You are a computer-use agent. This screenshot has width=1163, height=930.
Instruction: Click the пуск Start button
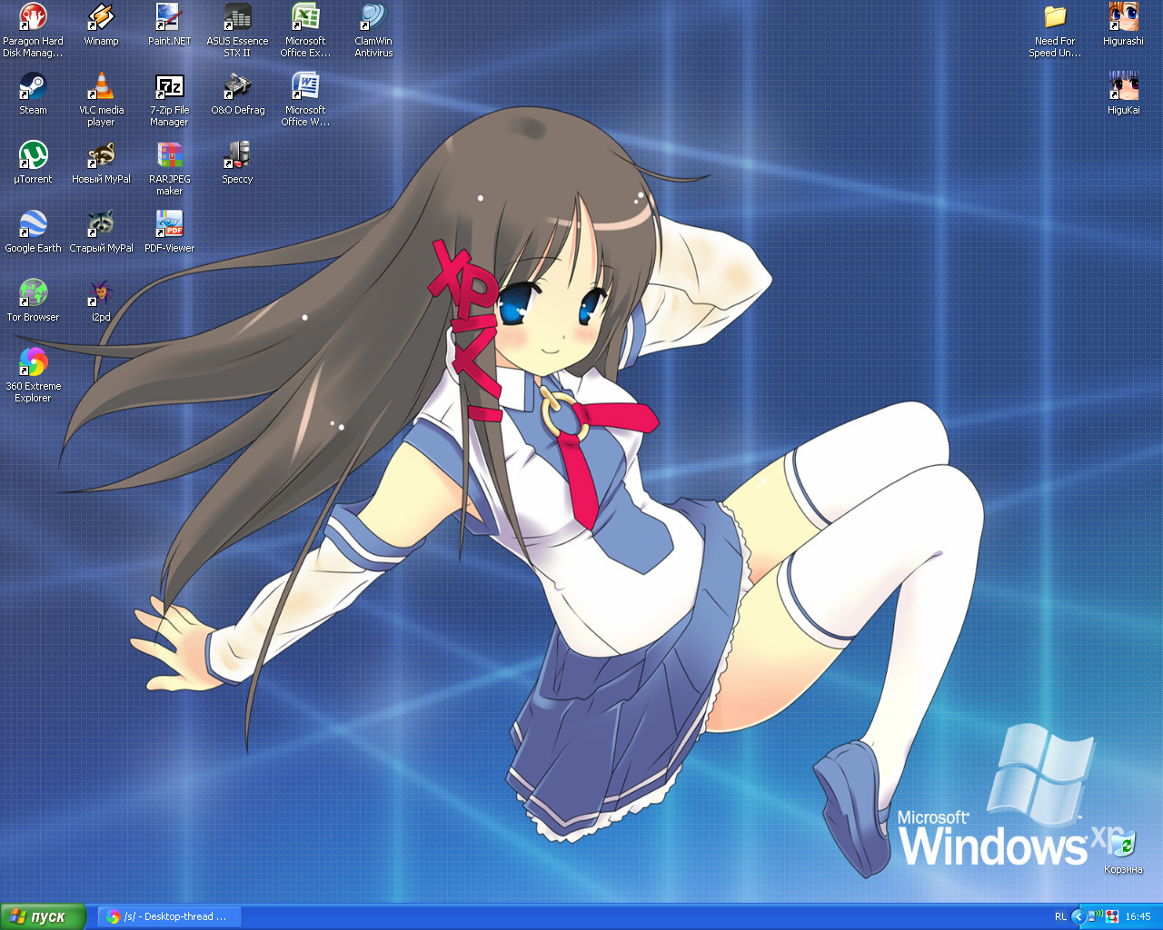pos(44,916)
